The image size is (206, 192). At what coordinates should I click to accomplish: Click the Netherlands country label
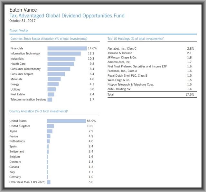coord(17,141)
